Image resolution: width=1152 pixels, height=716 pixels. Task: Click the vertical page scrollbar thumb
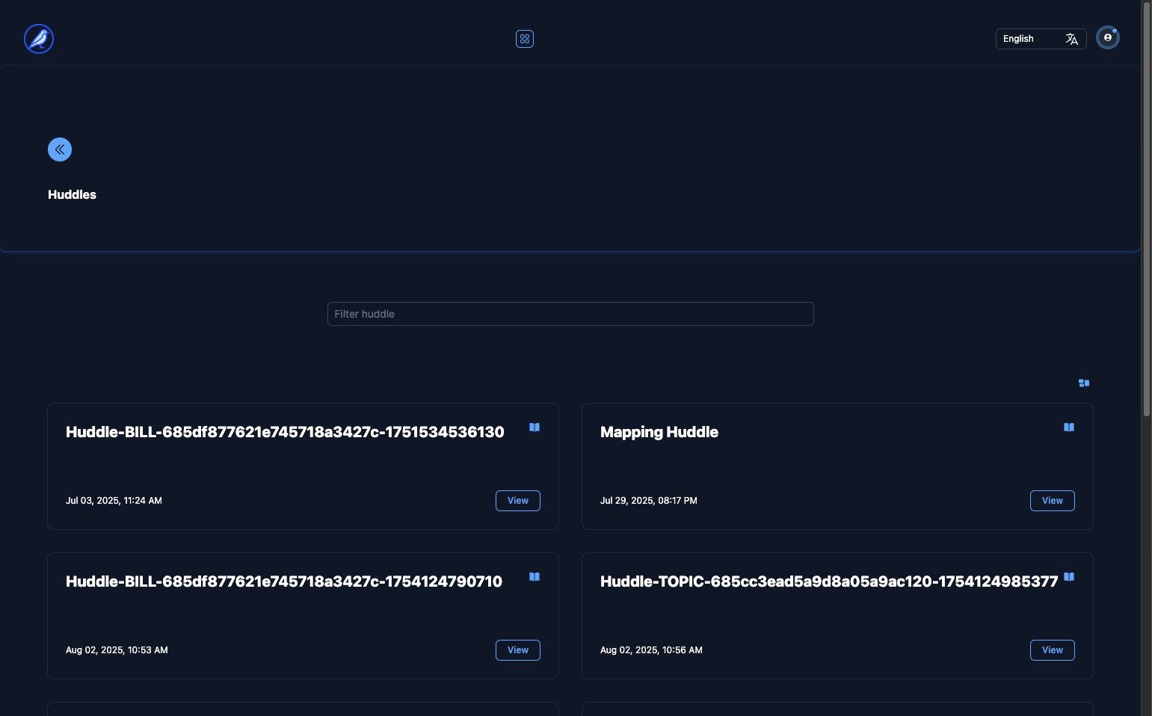tap(1147, 209)
